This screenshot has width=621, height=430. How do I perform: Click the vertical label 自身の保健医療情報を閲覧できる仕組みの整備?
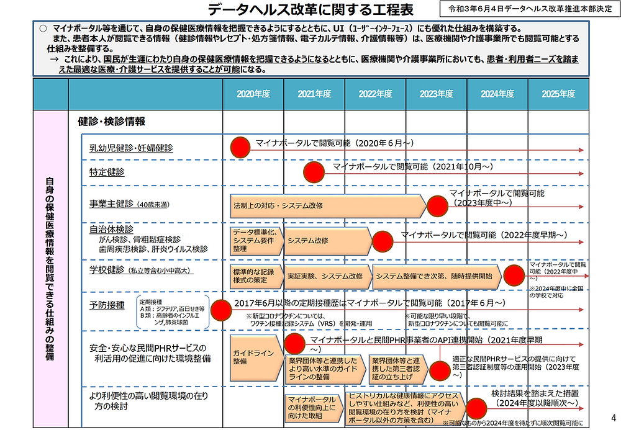(x=50, y=269)
